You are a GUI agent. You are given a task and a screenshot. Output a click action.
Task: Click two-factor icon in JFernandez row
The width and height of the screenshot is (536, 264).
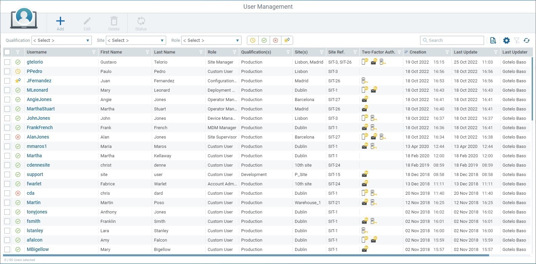(364, 80)
